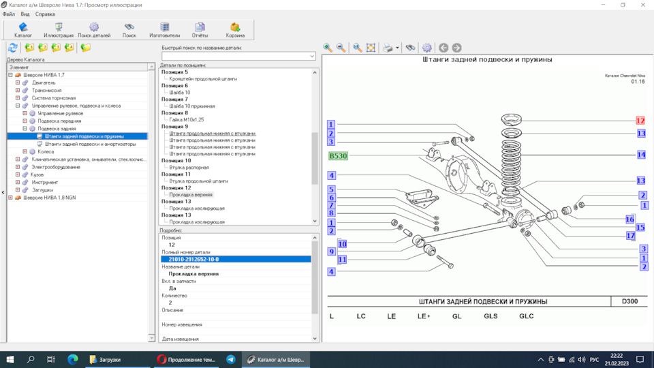Image resolution: width=654 pixels, height=368 pixels.
Task: Open the Файл menu
Action: pos(8,14)
